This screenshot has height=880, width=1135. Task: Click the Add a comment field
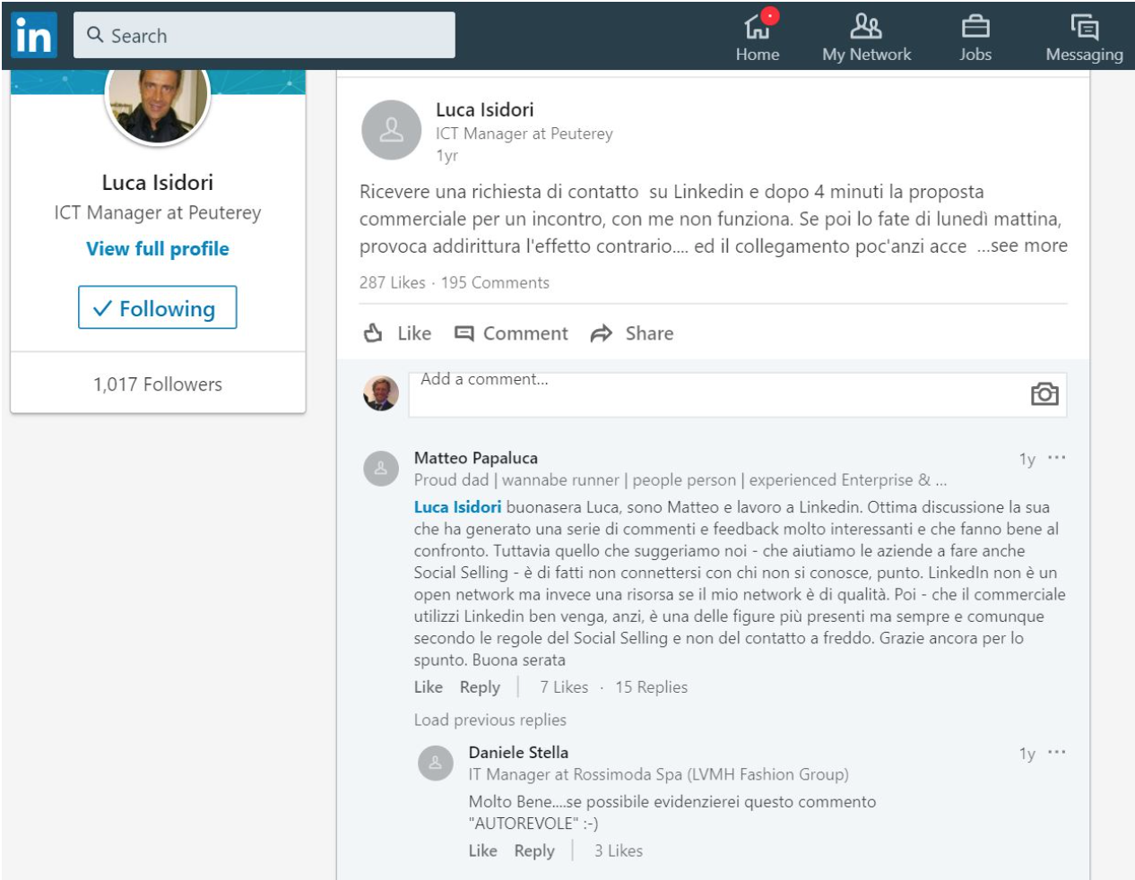(717, 394)
